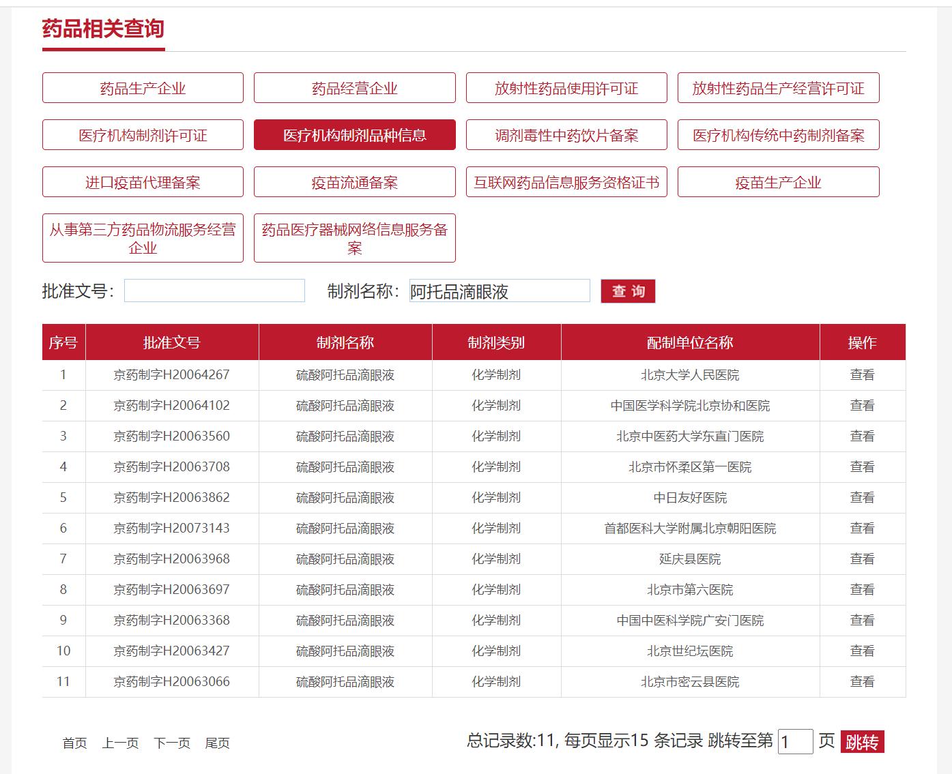Select the 疫苗流通备案 category
This screenshot has height=774, width=952.
[354, 181]
